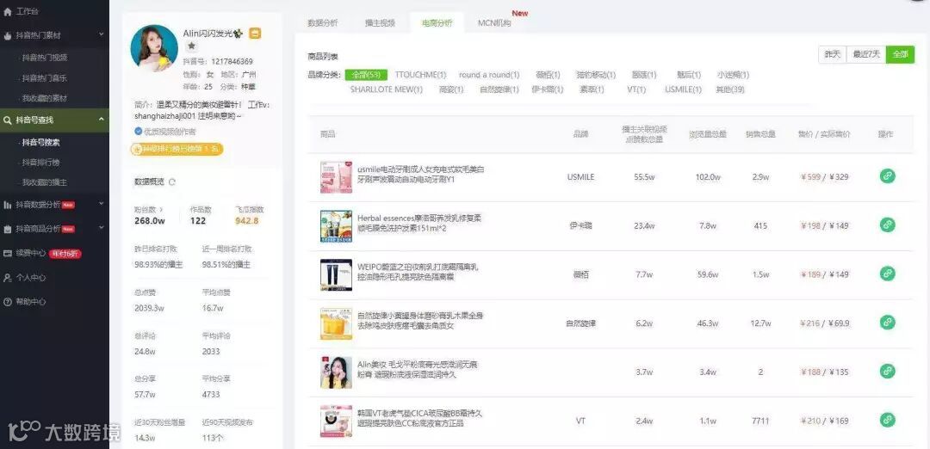Select 抖音号搜索 in the sidebar

(41, 143)
